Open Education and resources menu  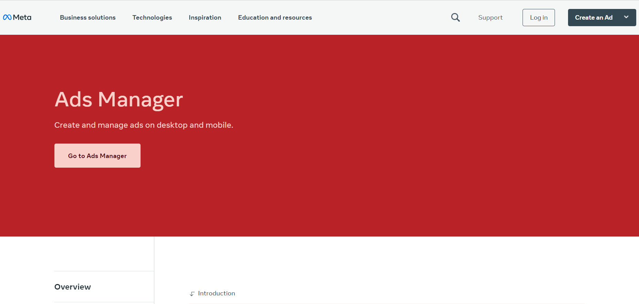pos(275,18)
